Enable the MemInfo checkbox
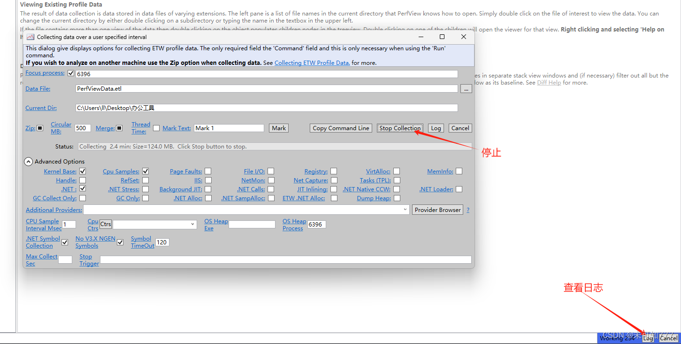This screenshot has height=344, width=681. tap(459, 171)
